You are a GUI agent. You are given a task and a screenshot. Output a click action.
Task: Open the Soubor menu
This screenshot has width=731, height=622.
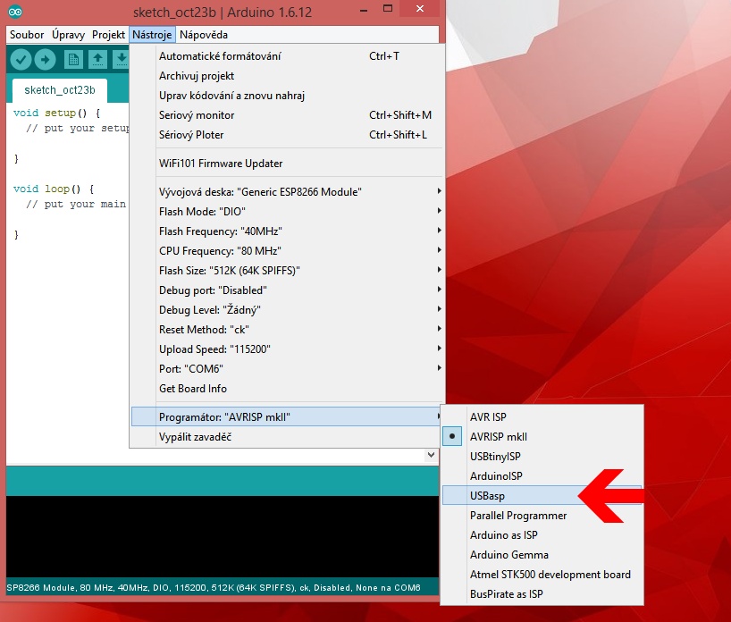coord(27,35)
